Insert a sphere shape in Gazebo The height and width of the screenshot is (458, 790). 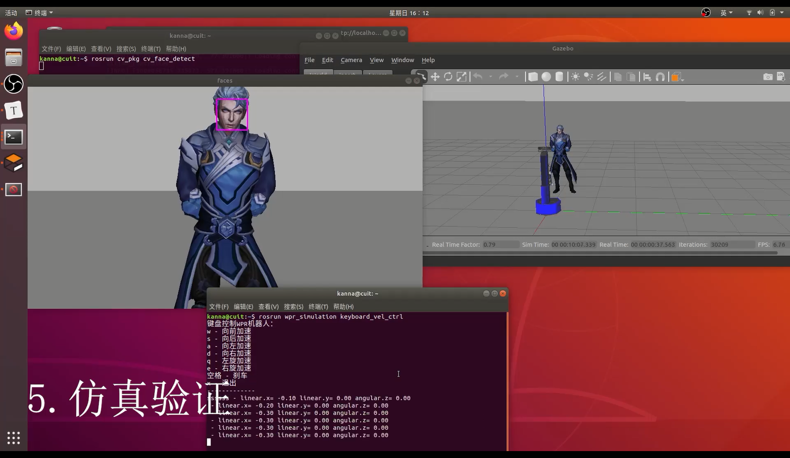click(x=546, y=77)
